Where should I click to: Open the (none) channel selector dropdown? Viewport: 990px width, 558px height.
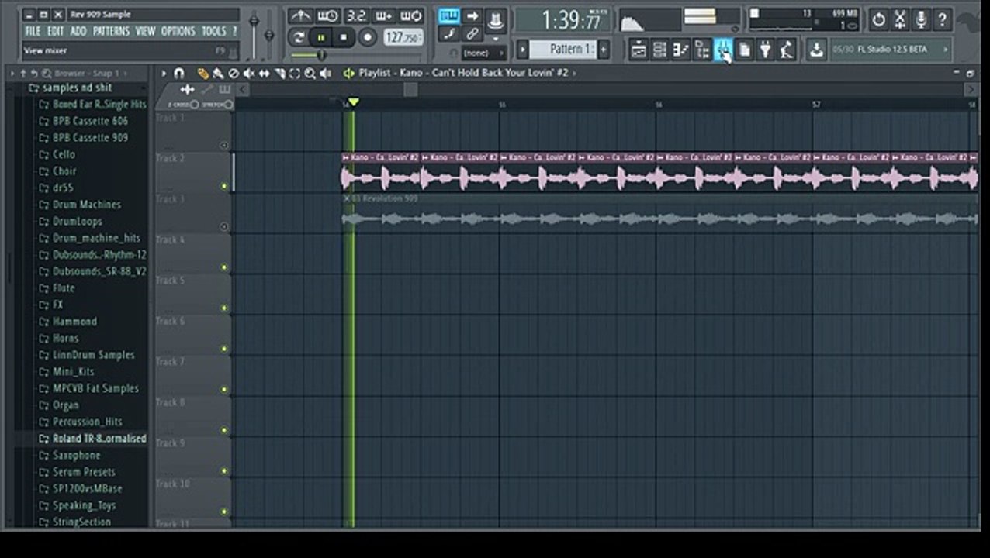[483, 53]
